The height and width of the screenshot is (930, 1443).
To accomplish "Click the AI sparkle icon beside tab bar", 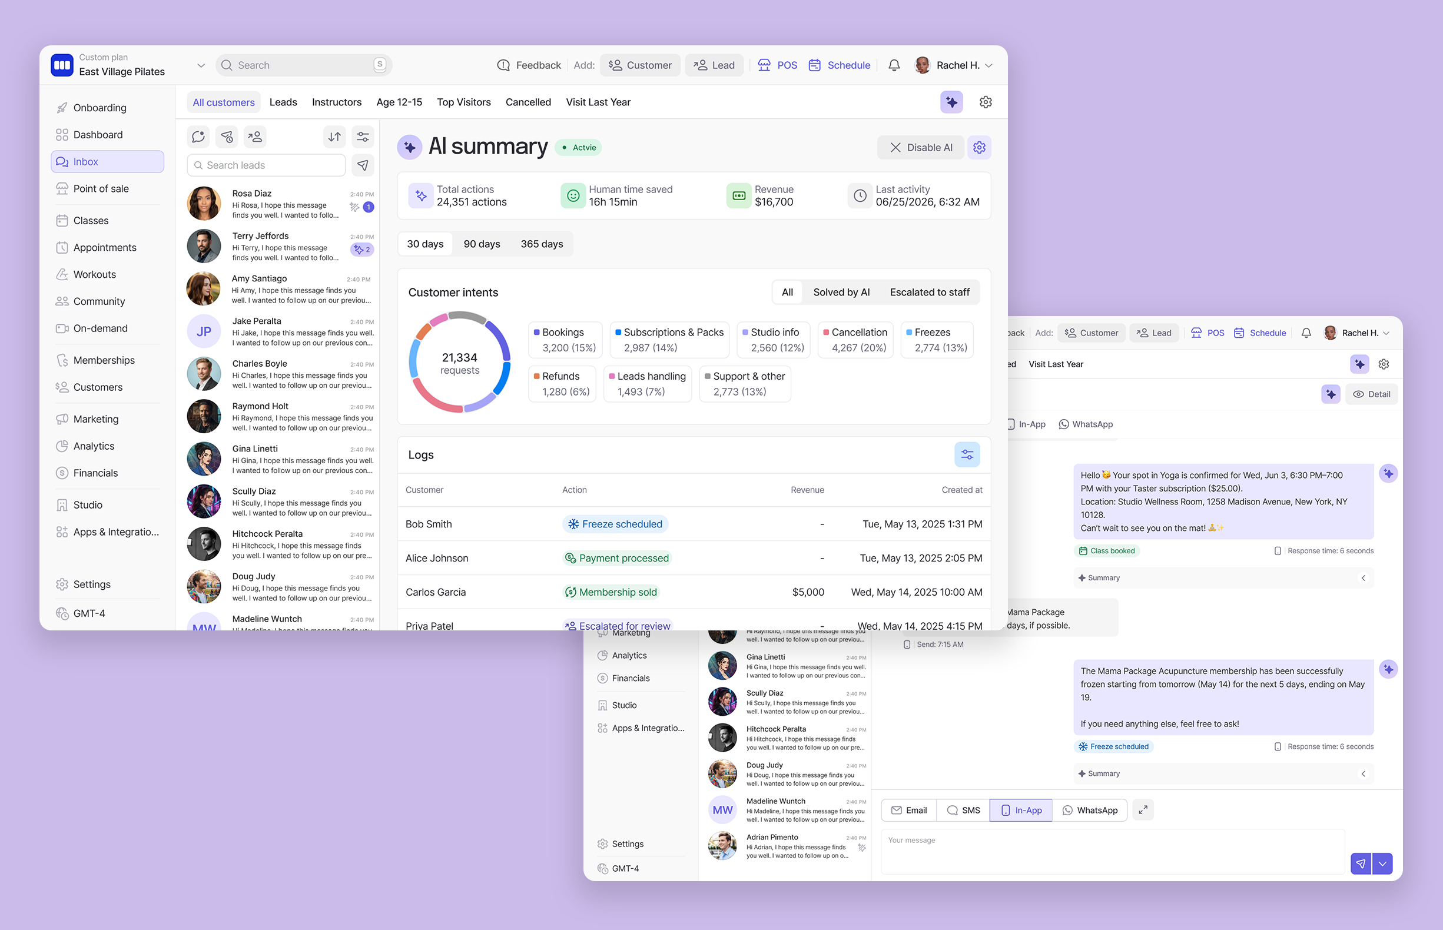I will pyautogui.click(x=951, y=102).
